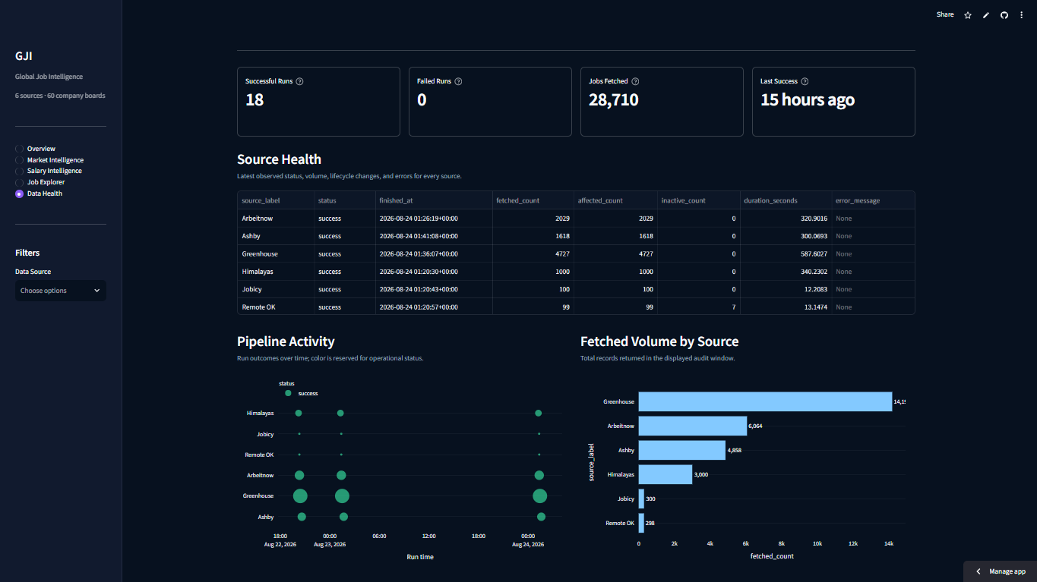Click the fetched_count column header

tap(533, 200)
